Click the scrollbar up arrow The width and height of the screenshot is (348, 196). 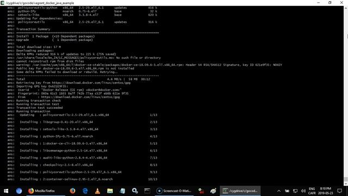coord(346,8)
